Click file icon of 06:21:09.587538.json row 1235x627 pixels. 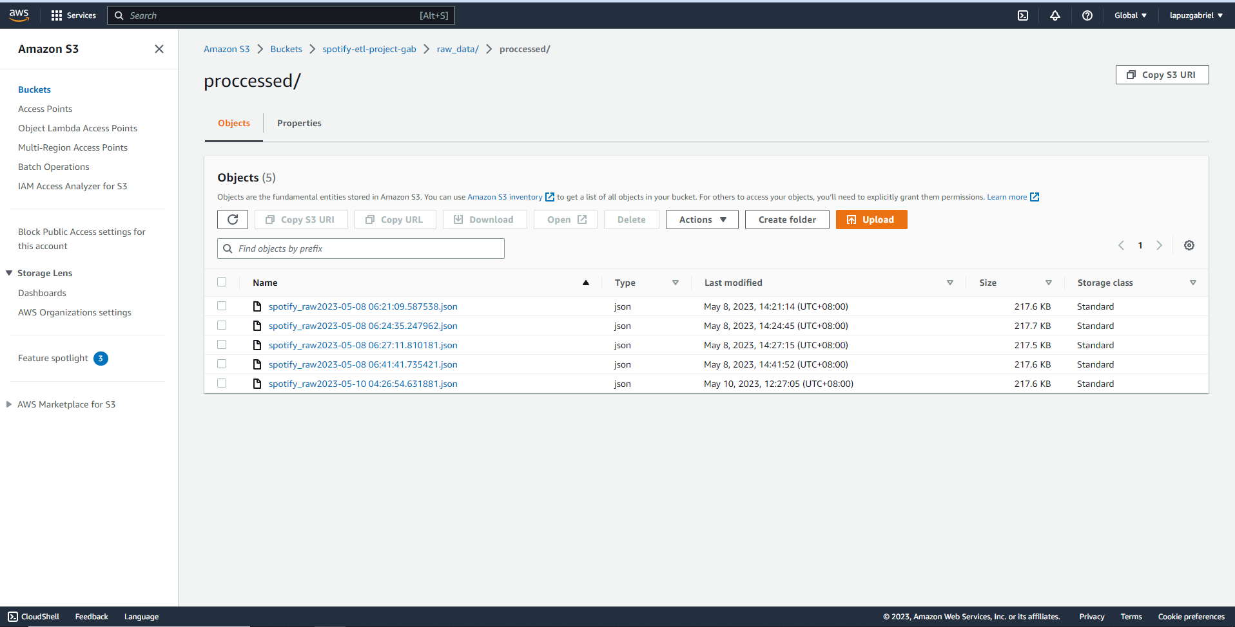pyautogui.click(x=257, y=306)
